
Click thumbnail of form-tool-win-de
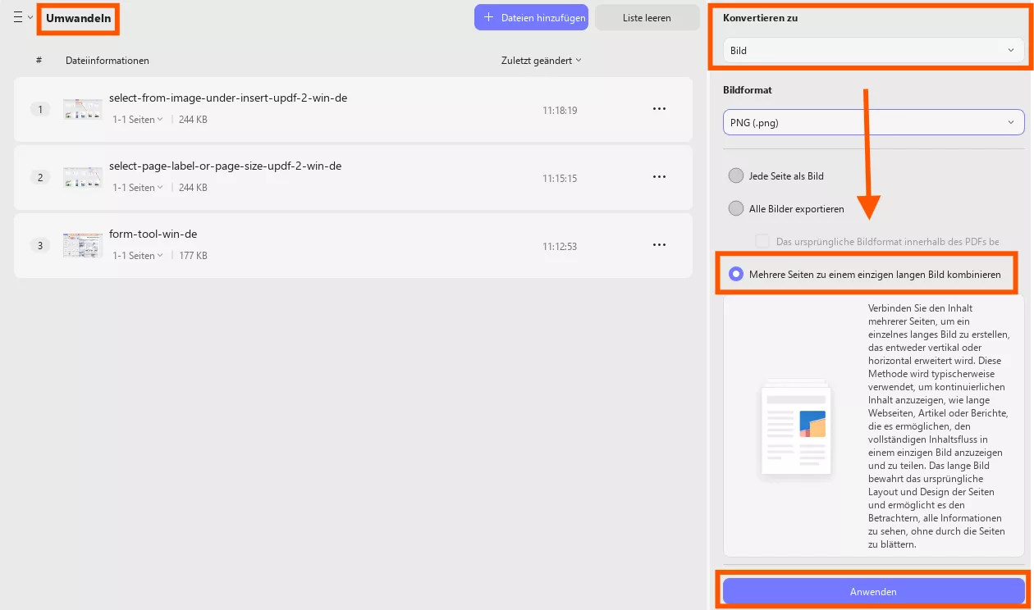click(x=83, y=245)
